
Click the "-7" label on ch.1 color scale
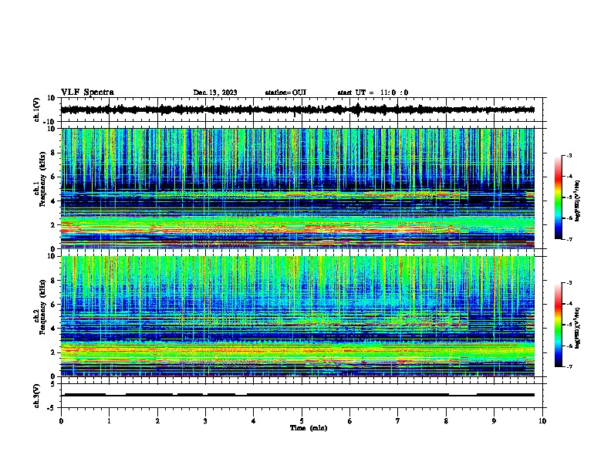point(569,239)
